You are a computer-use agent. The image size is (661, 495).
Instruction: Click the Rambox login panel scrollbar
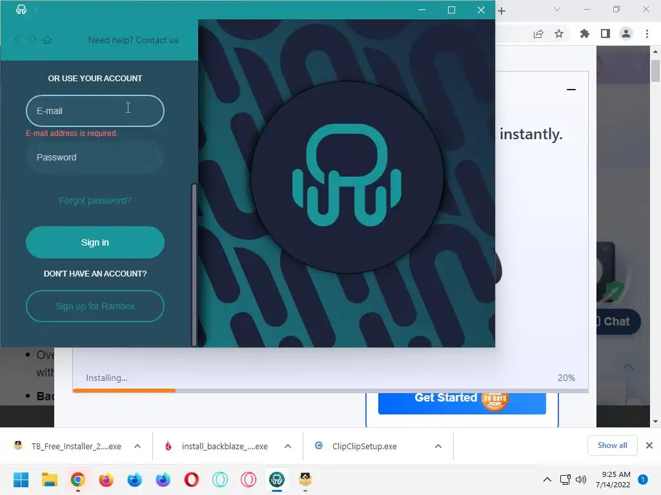(x=194, y=264)
